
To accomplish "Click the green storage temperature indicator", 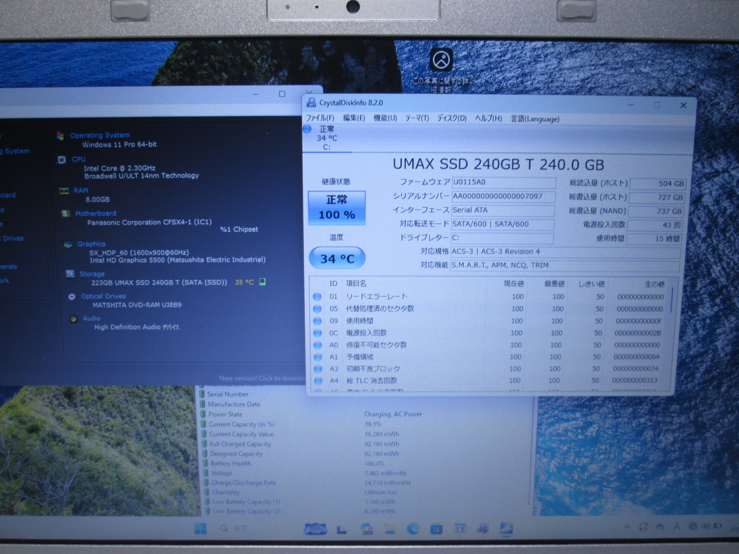I will click(262, 282).
